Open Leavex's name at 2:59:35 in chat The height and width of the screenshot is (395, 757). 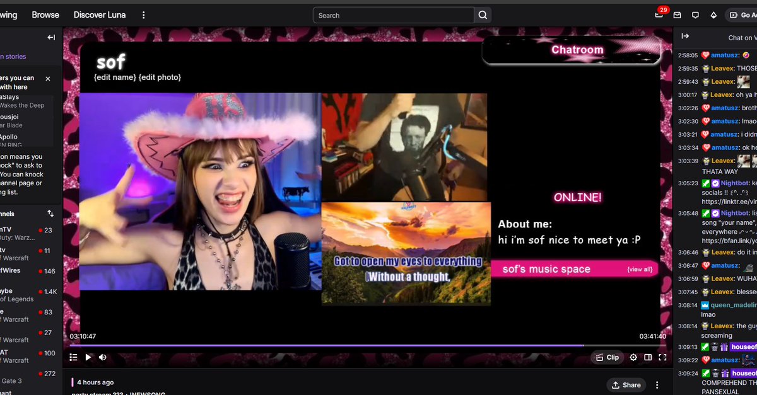(x=722, y=69)
